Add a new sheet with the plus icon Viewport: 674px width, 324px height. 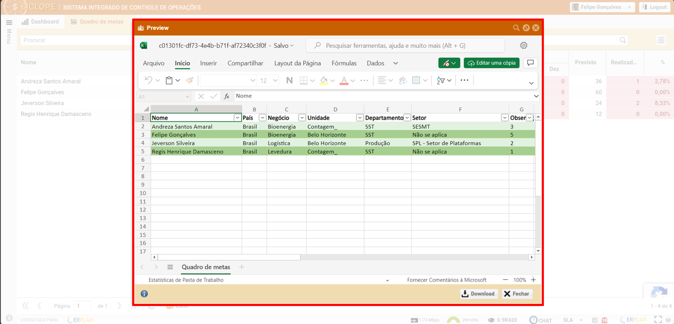(x=241, y=267)
